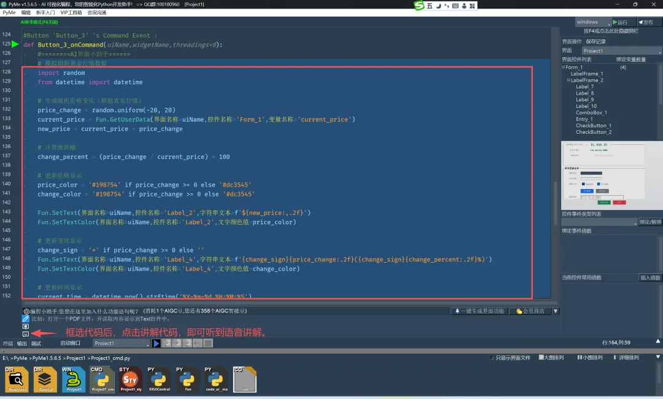Select 小图排列 small icon view
Viewport: 663px width, 399px height.
tap(591, 358)
